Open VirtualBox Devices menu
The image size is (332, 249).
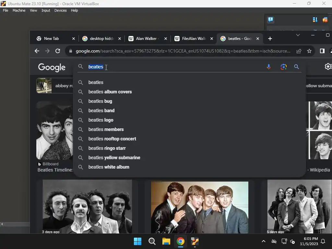60,10
